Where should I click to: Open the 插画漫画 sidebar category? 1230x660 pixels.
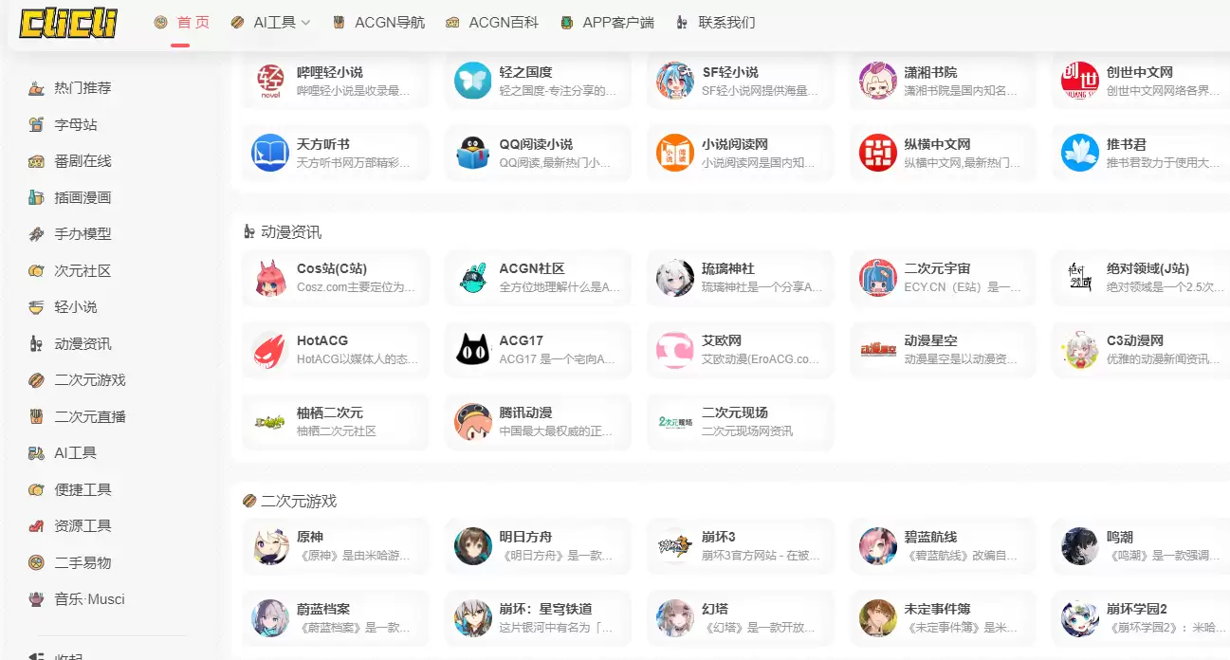coord(83,197)
